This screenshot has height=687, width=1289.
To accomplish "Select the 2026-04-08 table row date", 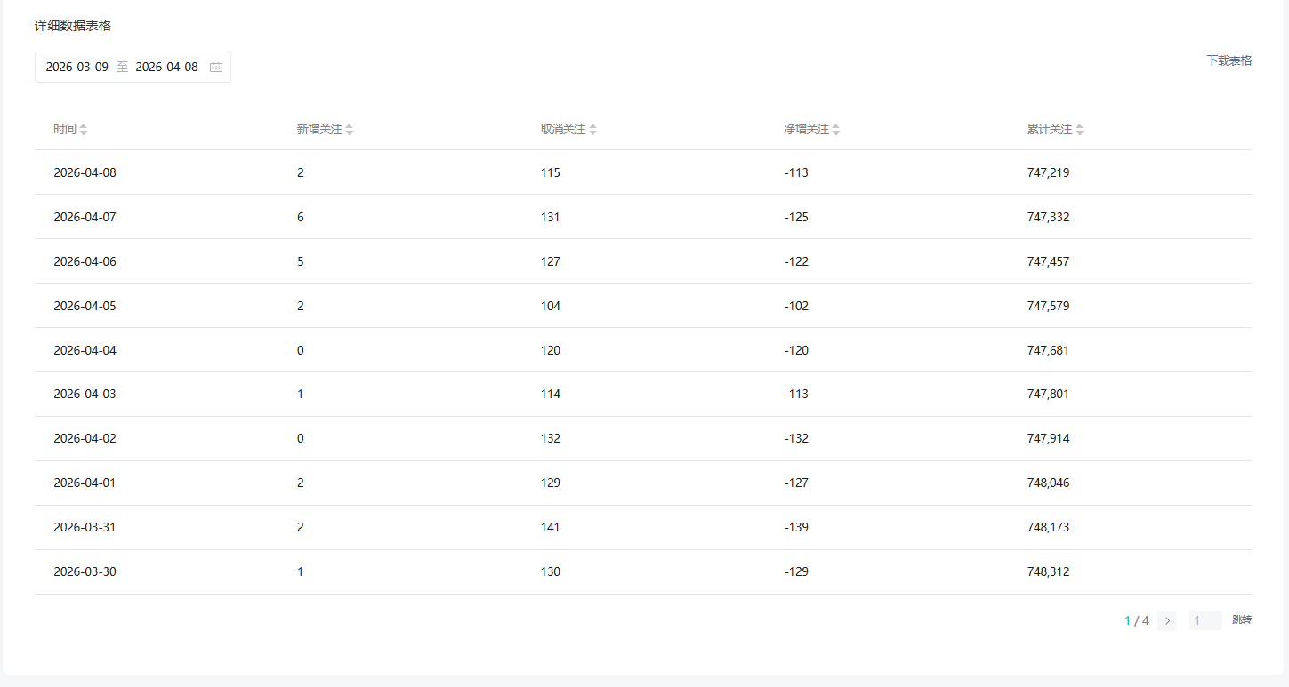I will point(85,172).
